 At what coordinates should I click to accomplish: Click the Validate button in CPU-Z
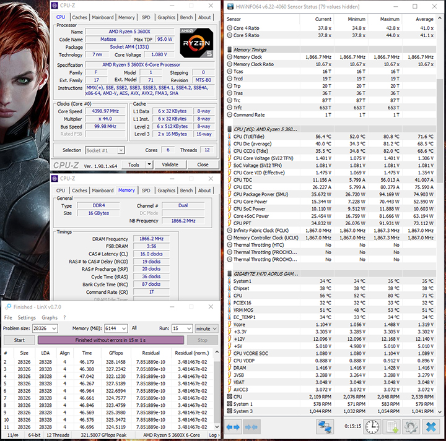point(169,165)
